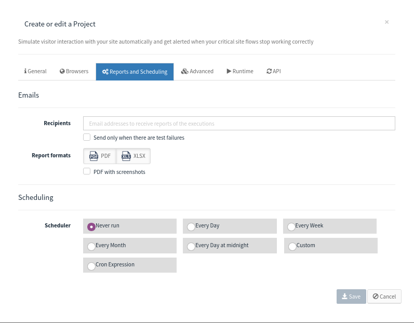Viewport: 414px width, 323px height.
Task: Switch to the Browsers tab
Action: tap(74, 72)
